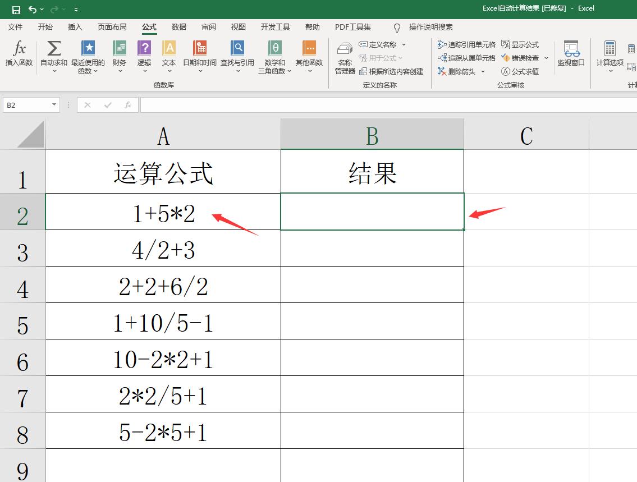The image size is (637, 482).
Task: Switch to the 插入 tab
Action: point(75,27)
